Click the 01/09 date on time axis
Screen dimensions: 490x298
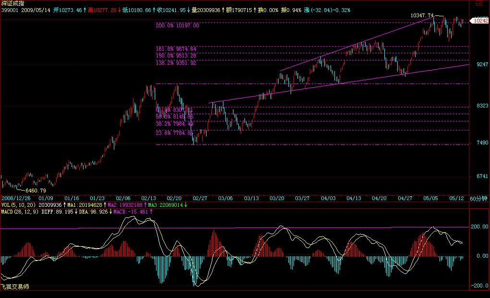tap(46, 199)
